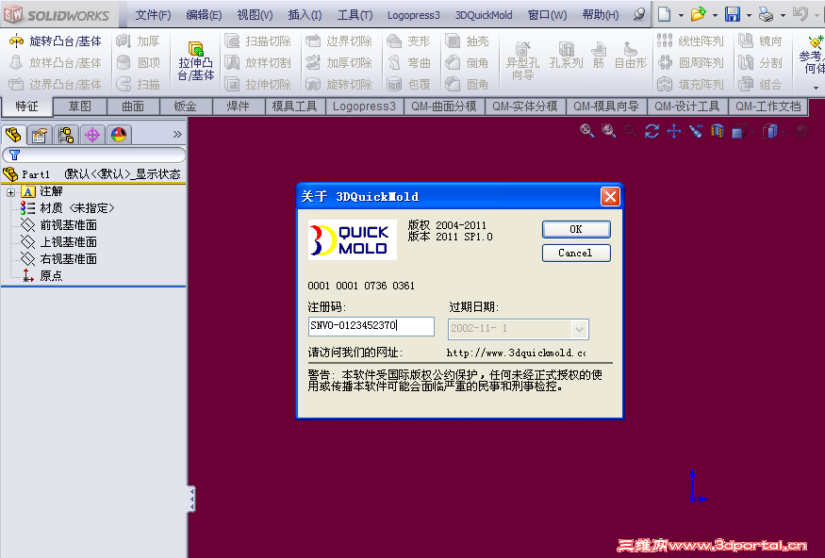825x558 pixels.
Task: Click the Print icon in the toolbar
Action: pyautogui.click(x=766, y=14)
